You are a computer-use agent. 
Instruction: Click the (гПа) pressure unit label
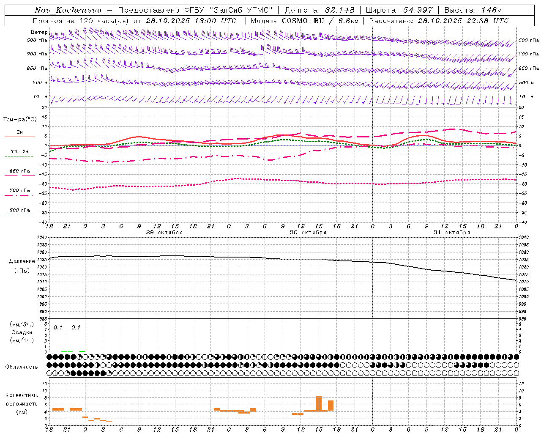[22, 271]
